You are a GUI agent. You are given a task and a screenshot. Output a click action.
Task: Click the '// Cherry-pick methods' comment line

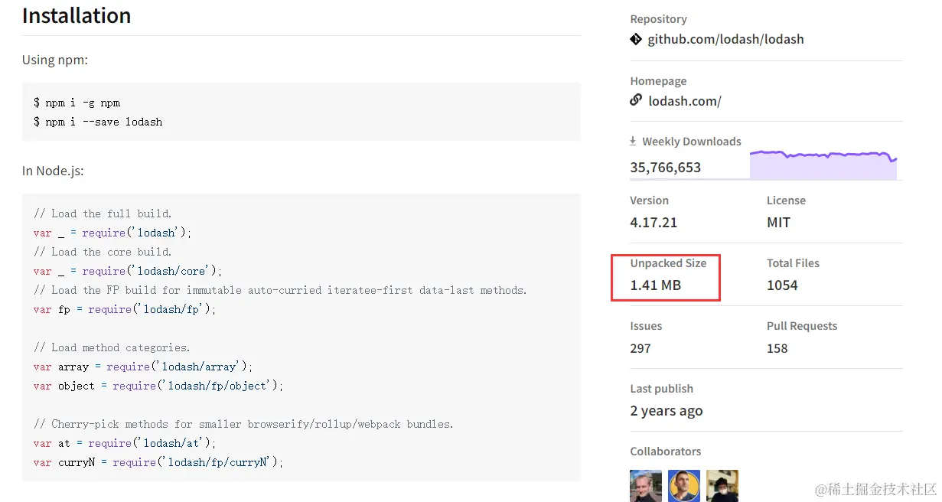click(x=243, y=424)
